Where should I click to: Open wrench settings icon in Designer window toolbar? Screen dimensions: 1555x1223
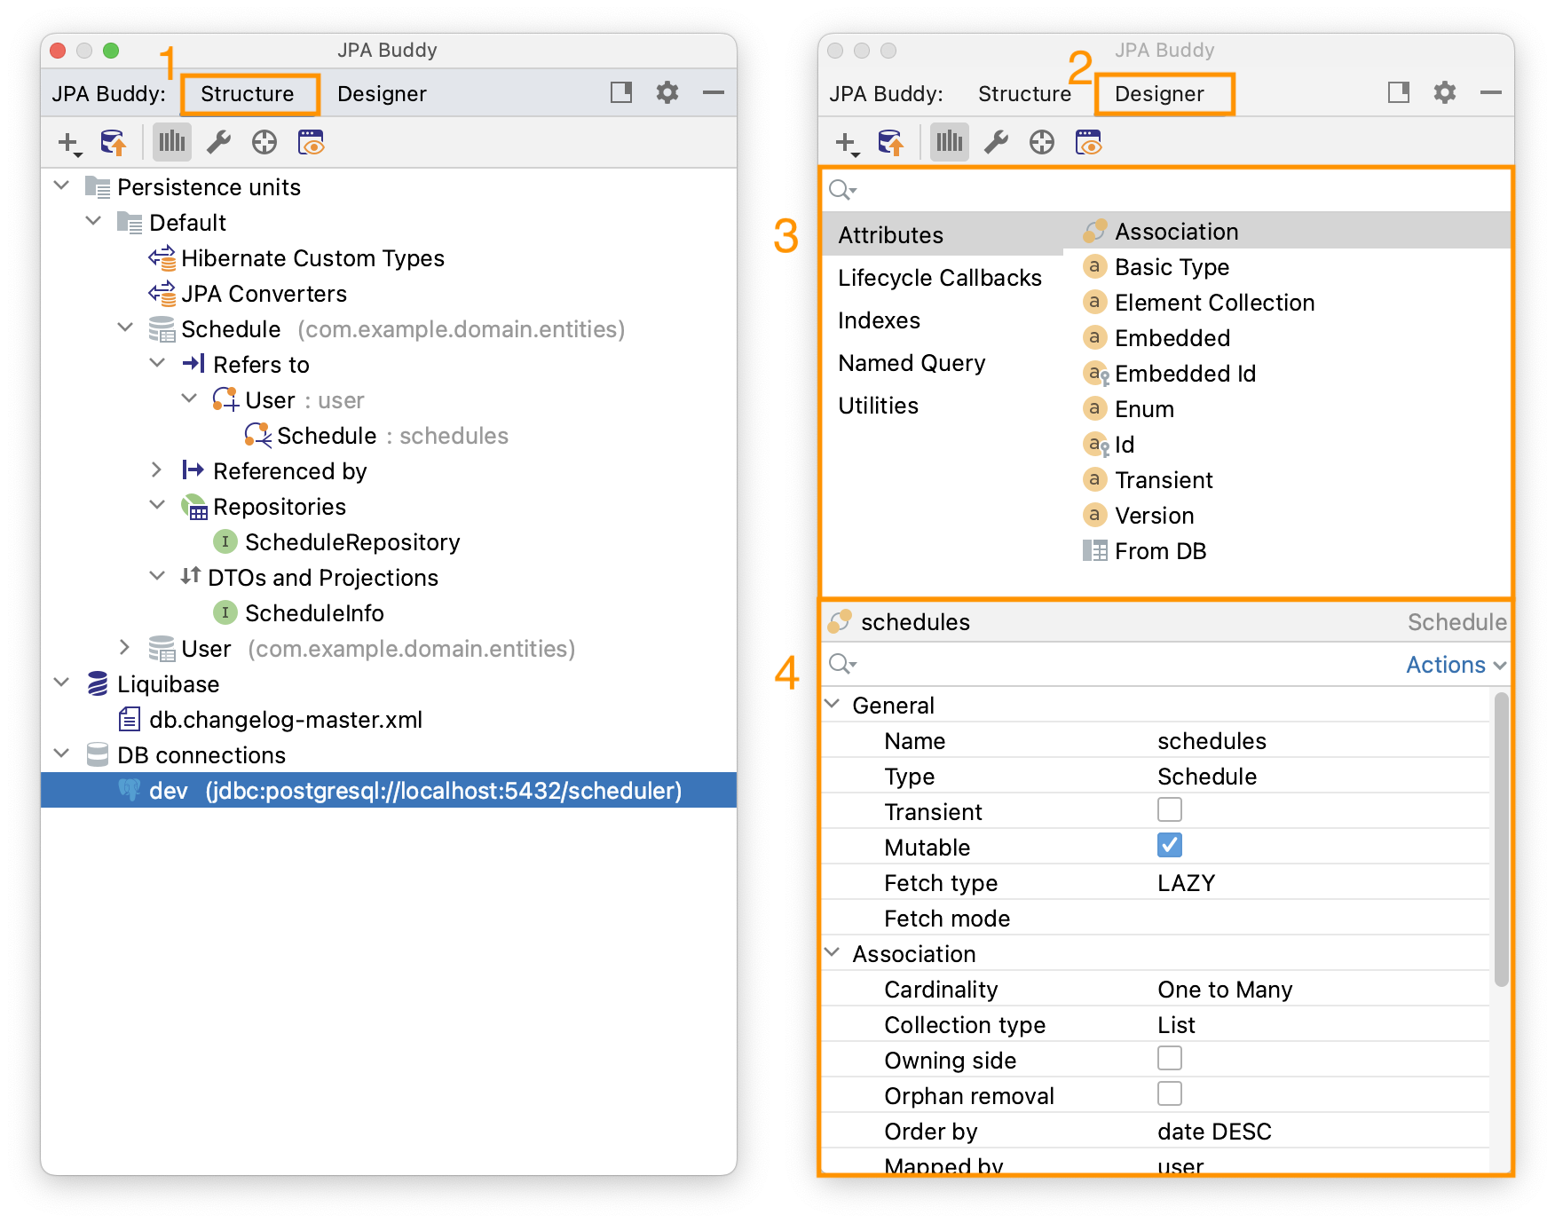[x=996, y=142]
